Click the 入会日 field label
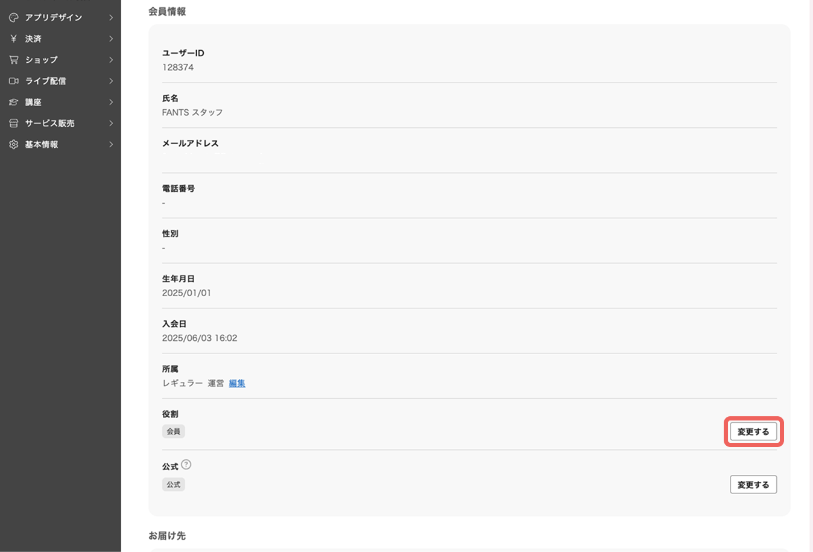813x552 pixels. (x=174, y=324)
